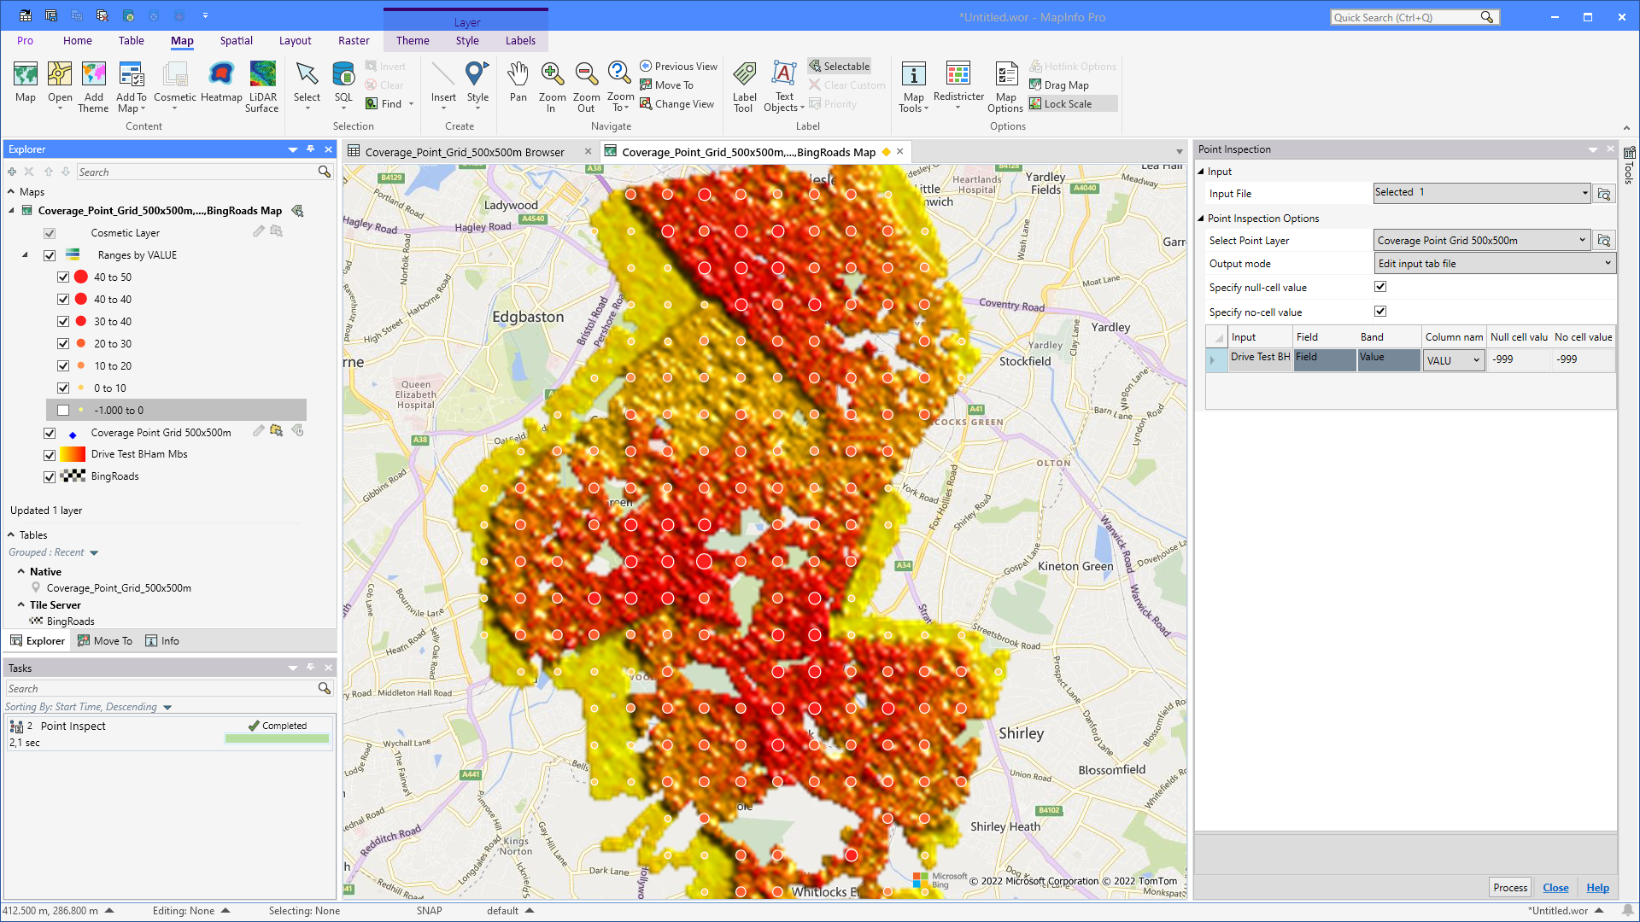Image resolution: width=1640 pixels, height=922 pixels.
Task: Uncheck the 10 to 20 range
Action: click(63, 365)
